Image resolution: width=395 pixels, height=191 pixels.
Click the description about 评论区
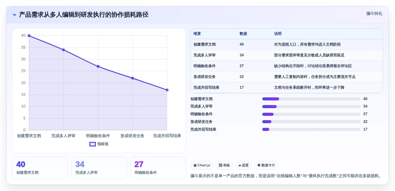pyautogui.click(x=313, y=66)
